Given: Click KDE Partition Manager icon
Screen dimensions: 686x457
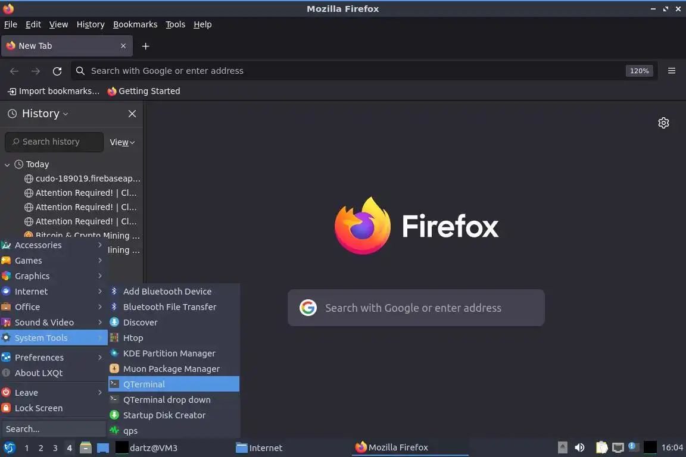Looking at the screenshot, I should [114, 353].
